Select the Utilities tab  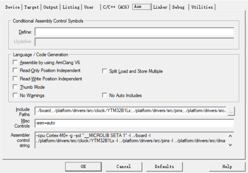click(x=202, y=7)
